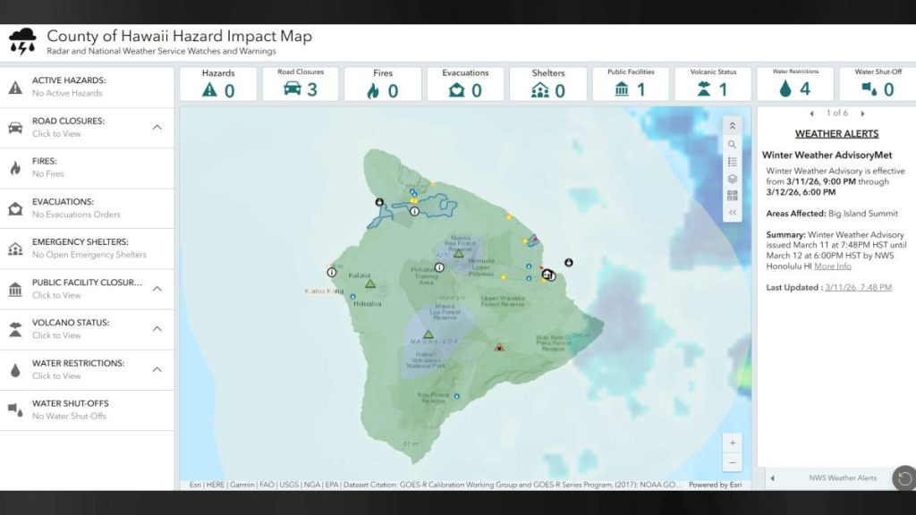Expand the Road Closures sidebar section
Viewport: 916px width, 515px height.
157,128
